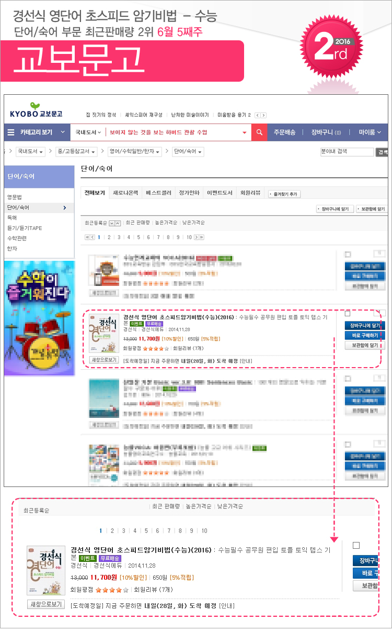Click the 장바구니에 담기 button for 경선식 book

pos(365,326)
